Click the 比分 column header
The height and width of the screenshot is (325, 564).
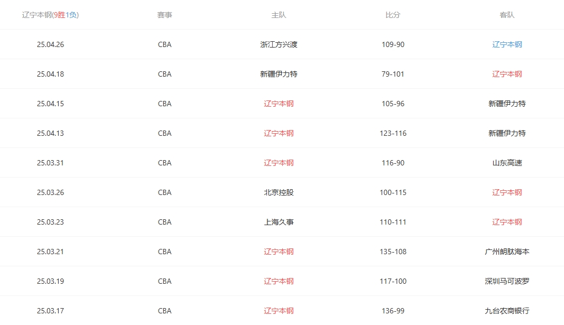pos(393,15)
